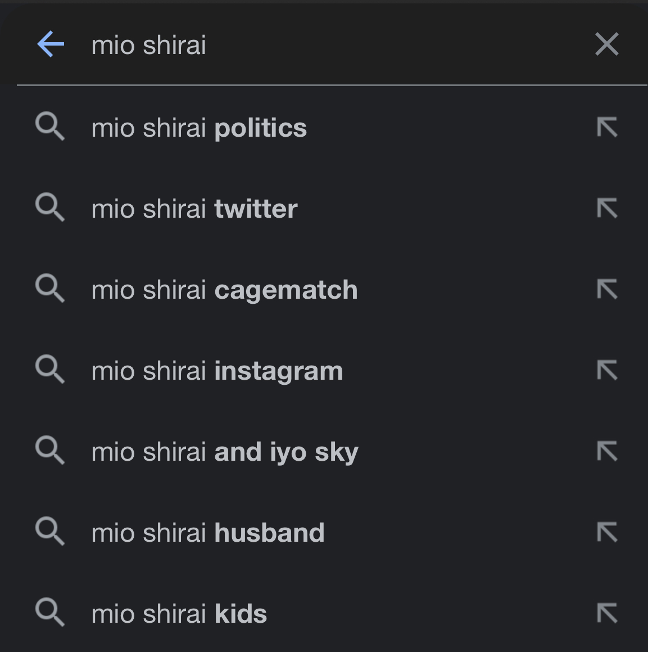Choose the 'mio shirai cagematch' suggestion
Screen dimensions: 648x652
pos(324,289)
